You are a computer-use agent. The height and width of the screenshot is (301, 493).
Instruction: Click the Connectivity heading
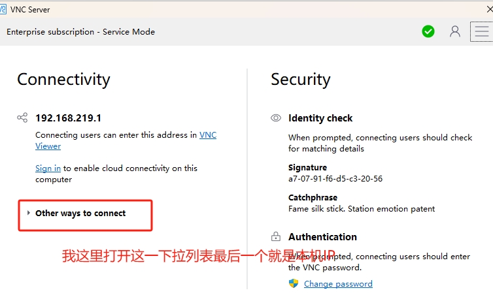point(63,80)
